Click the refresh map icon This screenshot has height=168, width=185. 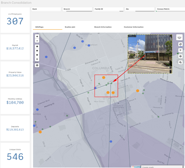click(180, 44)
